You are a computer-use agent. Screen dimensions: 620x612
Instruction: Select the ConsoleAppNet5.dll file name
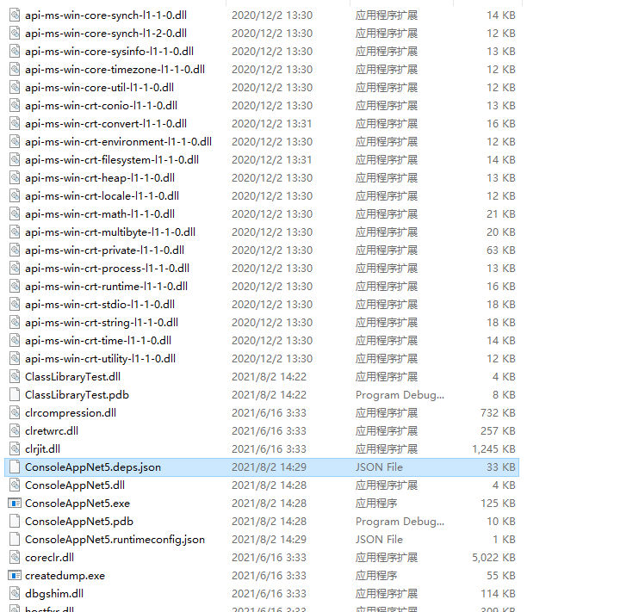click(75, 485)
